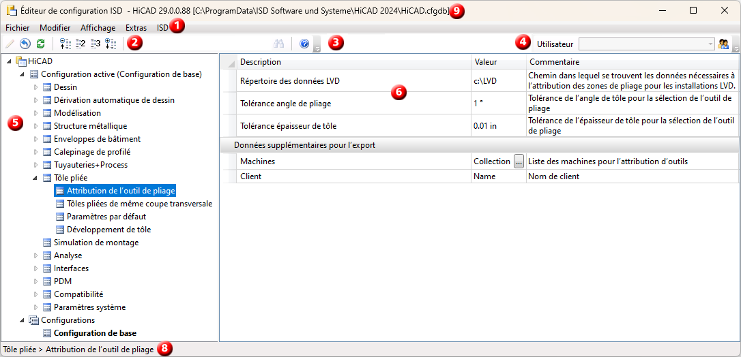
Task: Expand the Tuyauteries+Process node
Action: (36, 165)
